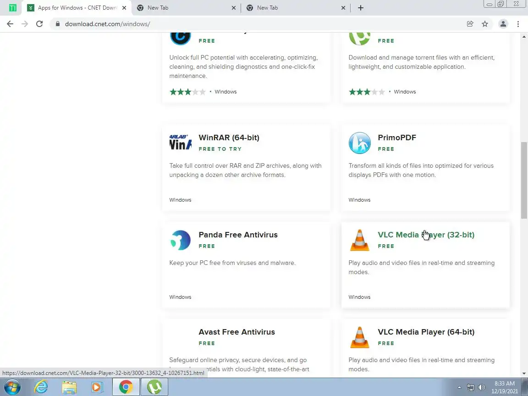Click the green pinned tab icon

pyautogui.click(x=12, y=8)
